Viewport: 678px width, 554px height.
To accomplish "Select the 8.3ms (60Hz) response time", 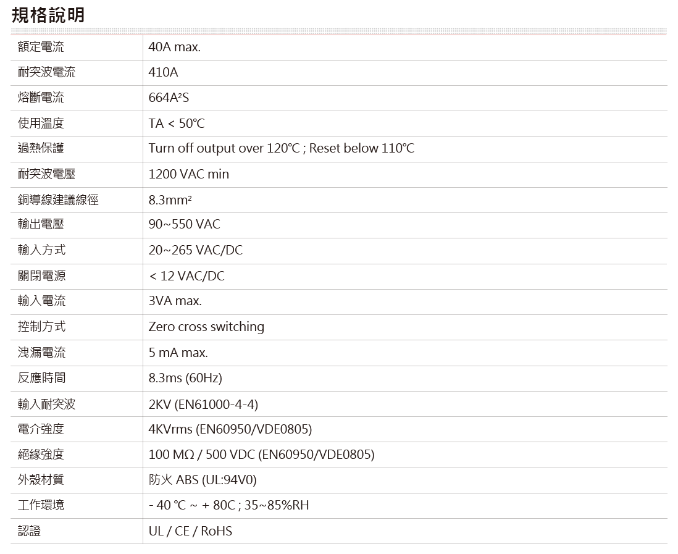I will (185, 378).
